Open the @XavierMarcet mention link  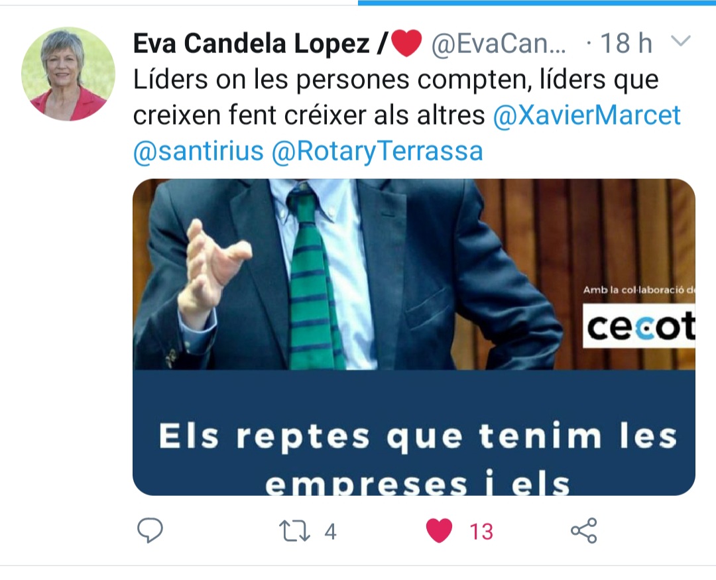click(587, 115)
